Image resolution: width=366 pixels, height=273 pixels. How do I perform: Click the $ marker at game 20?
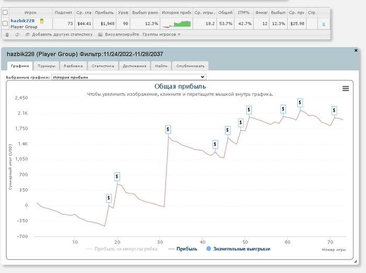[x=117, y=177]
